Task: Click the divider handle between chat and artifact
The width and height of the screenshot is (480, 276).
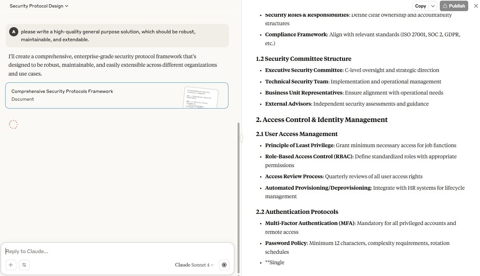Action: (x=241, y=138)
